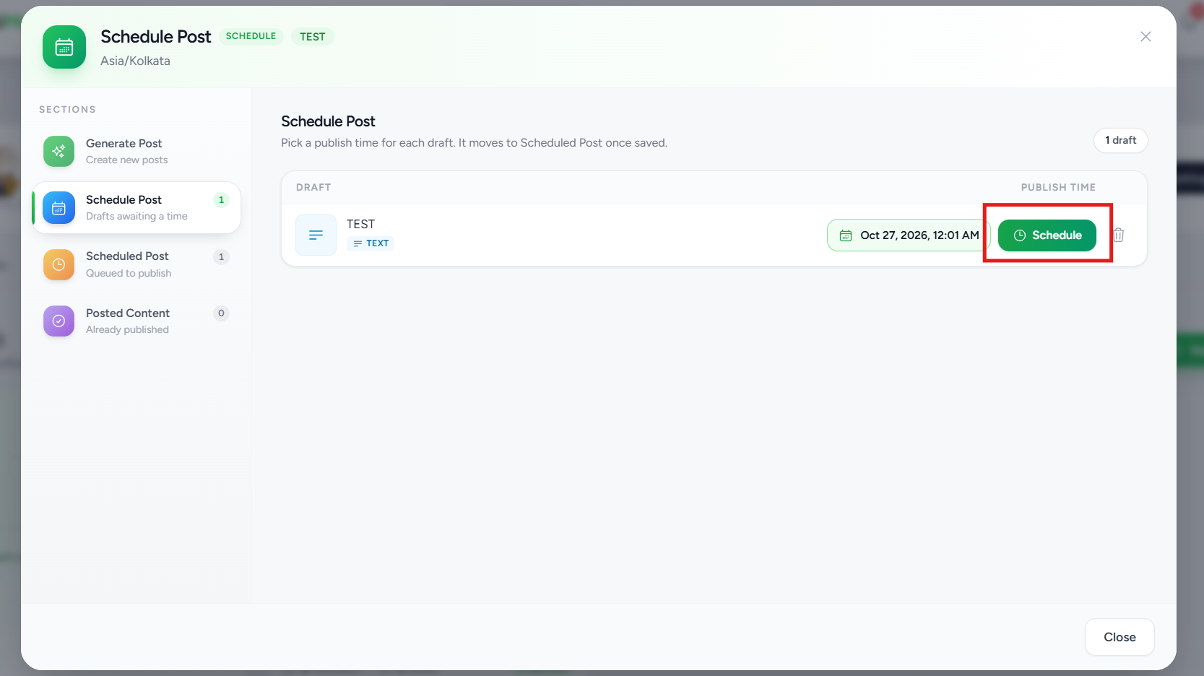1204x676 pixels.
Task: Click the DRAFT column header
Action: (313, 187)
